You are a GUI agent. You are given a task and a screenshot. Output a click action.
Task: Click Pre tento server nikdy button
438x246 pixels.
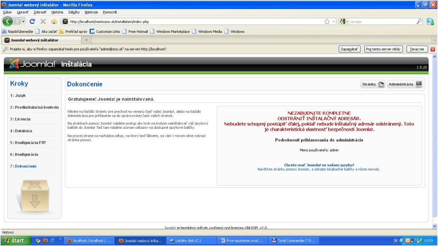tap(383, 49)
